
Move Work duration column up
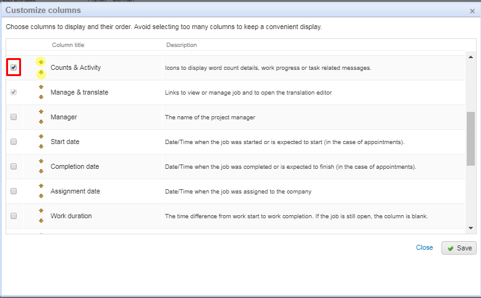point(41,211)
